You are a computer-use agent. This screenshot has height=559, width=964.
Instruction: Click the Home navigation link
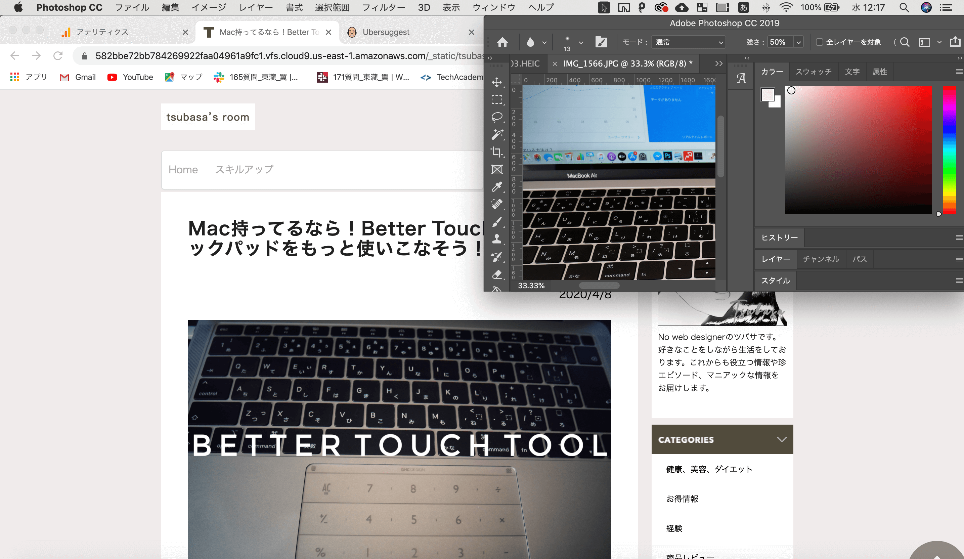[183, 170]
